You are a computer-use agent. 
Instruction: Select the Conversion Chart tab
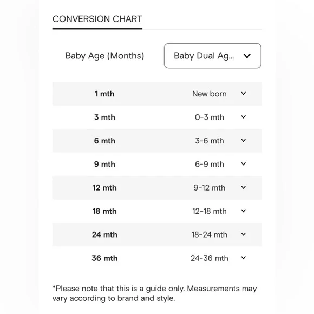coord(97,19)
